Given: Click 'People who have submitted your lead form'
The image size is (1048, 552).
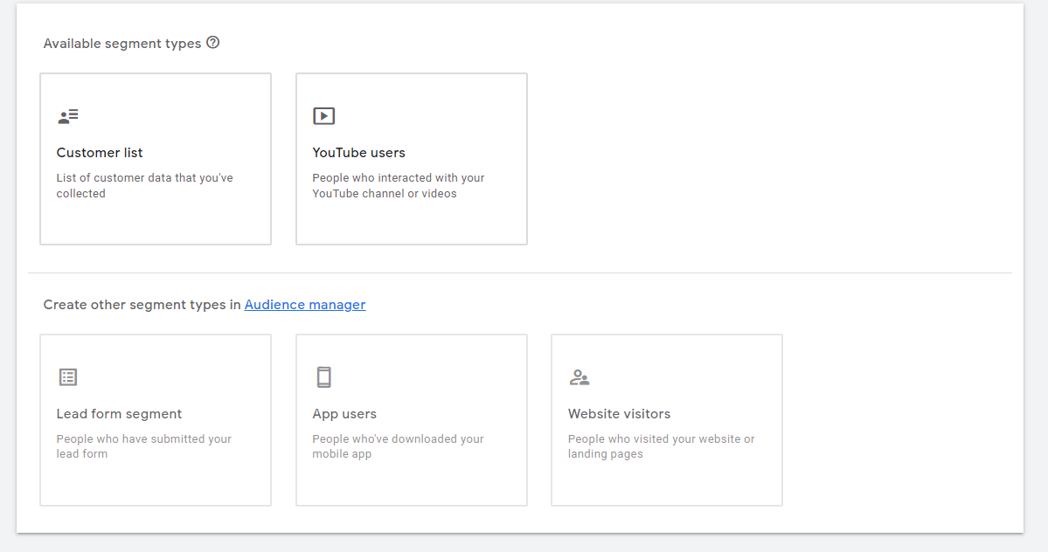Looking at the screenshot, I should pos(143,446).
